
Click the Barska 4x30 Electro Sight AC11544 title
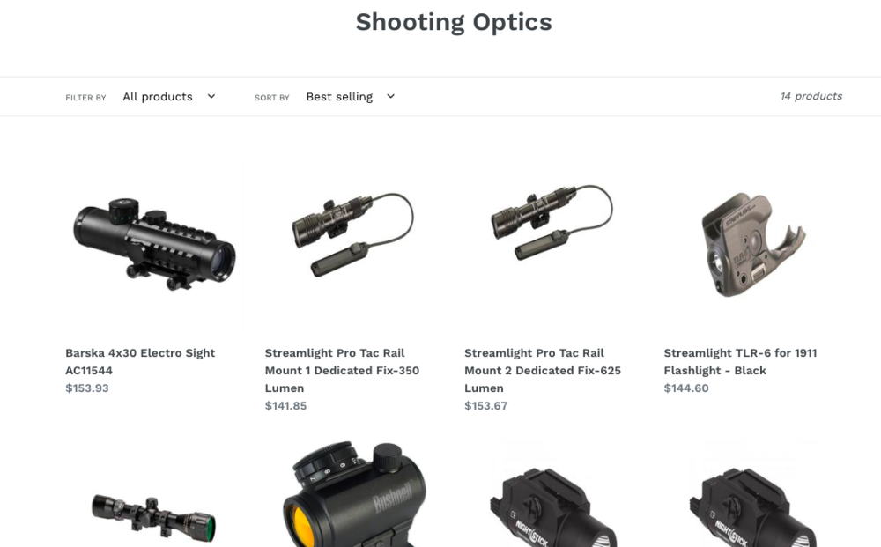click(140, 362)
